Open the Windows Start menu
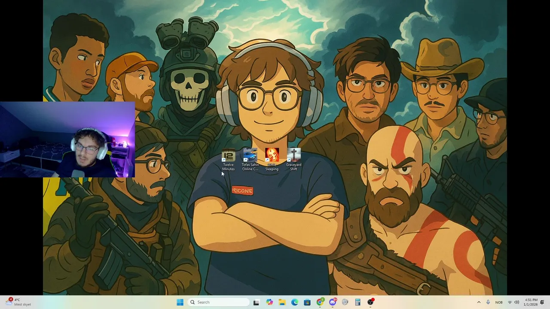This screenshot has width=550, height=309. click(x=180, y=302)
